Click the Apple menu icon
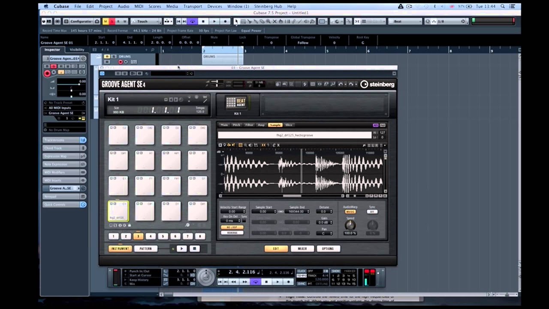Image resolution: width=549 pixels, height=309 pixels. tap(46, 6)
